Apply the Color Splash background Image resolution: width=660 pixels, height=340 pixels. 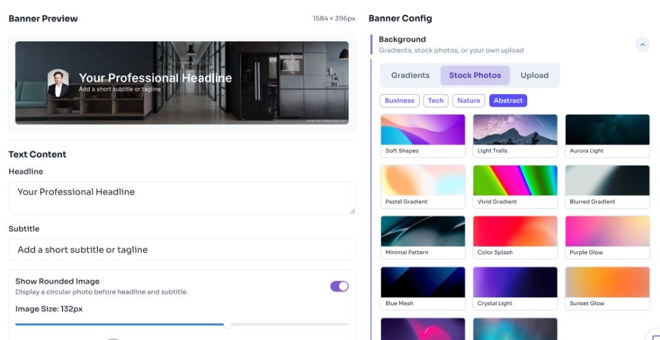pos(515,238)
